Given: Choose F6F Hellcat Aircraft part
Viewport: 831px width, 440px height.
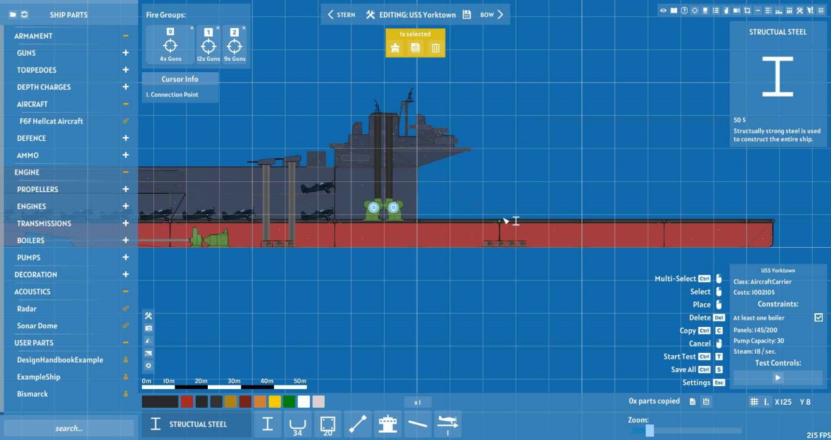Looking at the screenshot, I should point(51,121).
